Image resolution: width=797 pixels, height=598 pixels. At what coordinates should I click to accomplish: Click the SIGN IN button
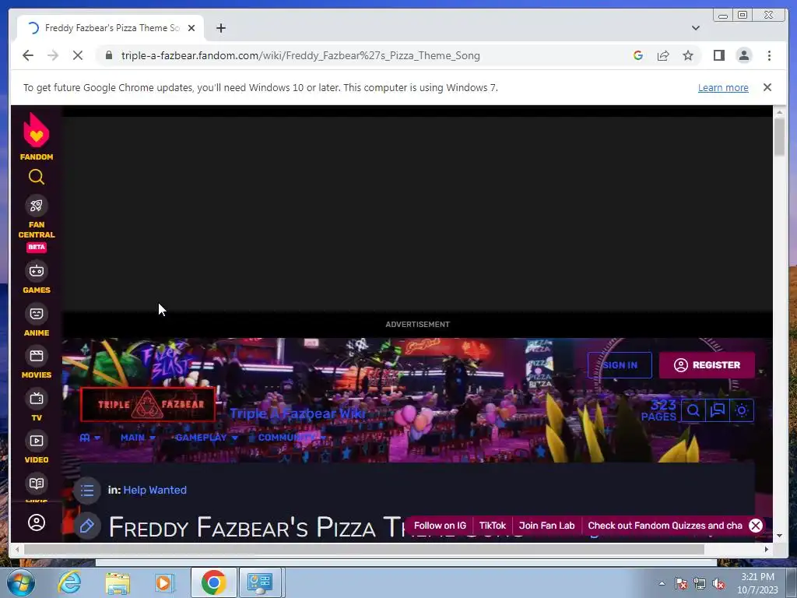[620, 365]
